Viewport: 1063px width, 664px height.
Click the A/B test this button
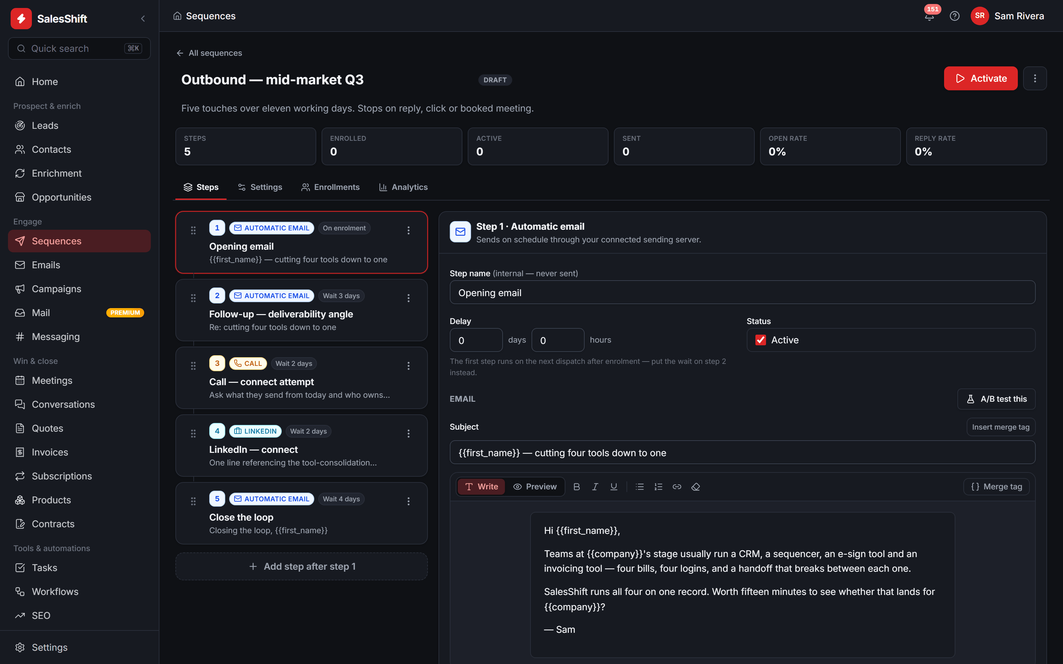(x=996, y=399)
